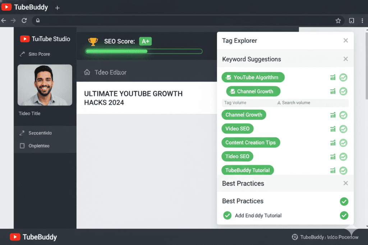Click the home icon next to Tdeo Editor
368x245 pixels.
87,72
